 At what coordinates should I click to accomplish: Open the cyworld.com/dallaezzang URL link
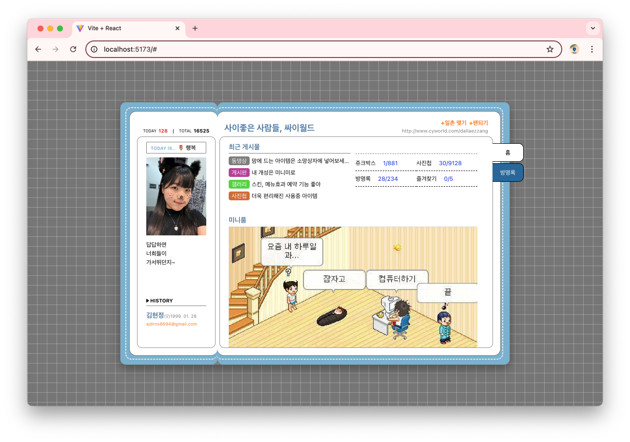[x=445, y=131]
